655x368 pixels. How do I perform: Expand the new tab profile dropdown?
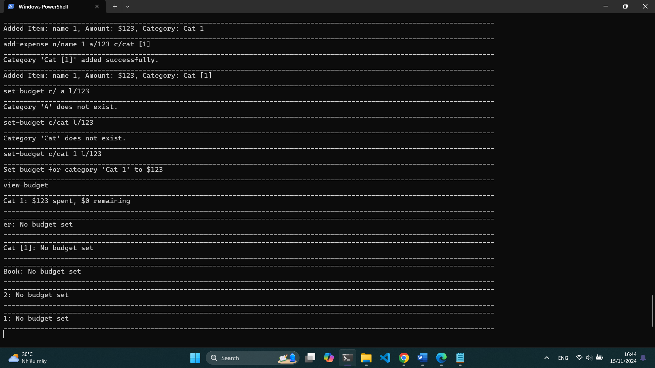click(x=128, y=6)
